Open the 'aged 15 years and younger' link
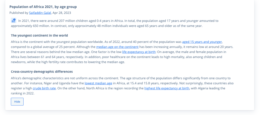 202,42
